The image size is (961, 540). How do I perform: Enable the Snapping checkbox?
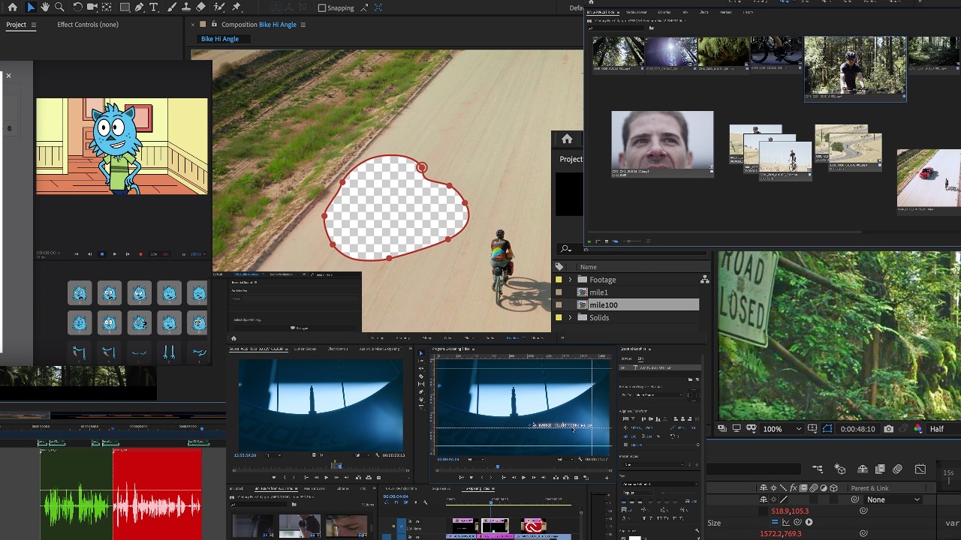322,7
